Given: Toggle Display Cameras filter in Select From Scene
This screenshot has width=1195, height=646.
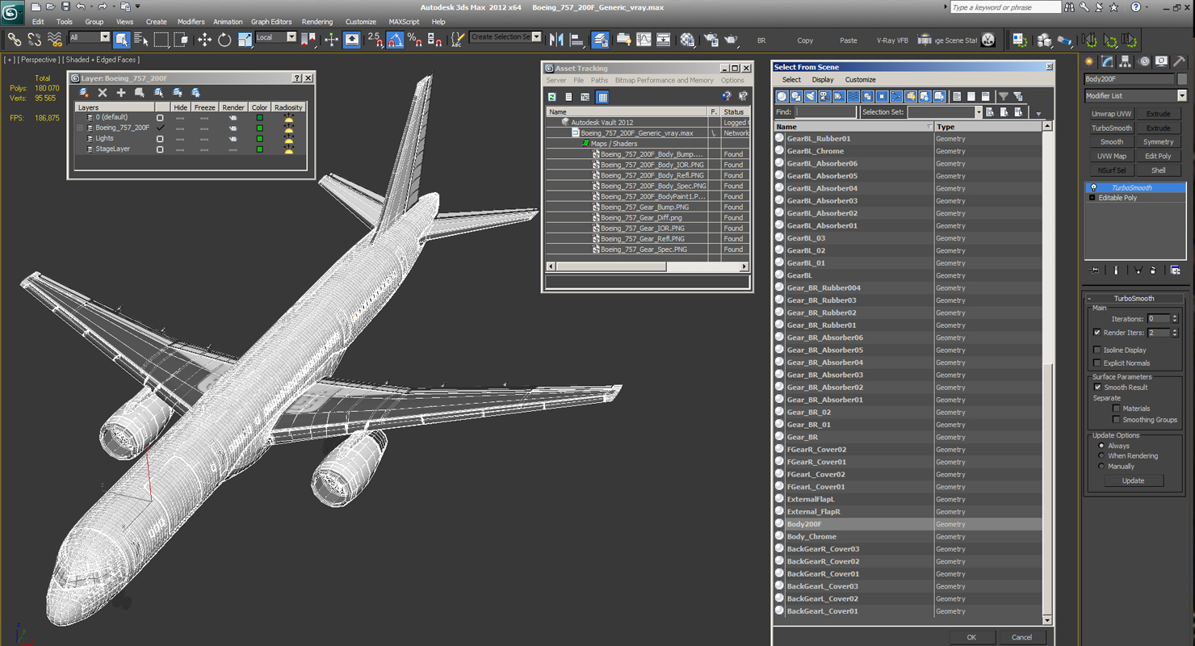Looking at the screenshot, I should click(x=824, y=96).
